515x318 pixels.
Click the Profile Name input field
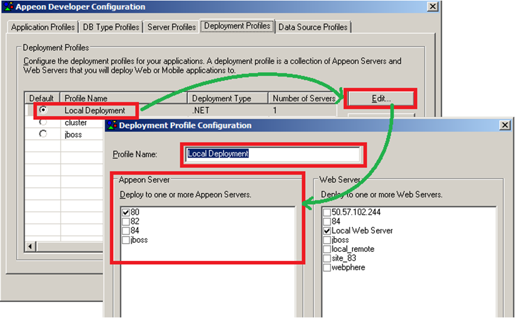[273, 154]
